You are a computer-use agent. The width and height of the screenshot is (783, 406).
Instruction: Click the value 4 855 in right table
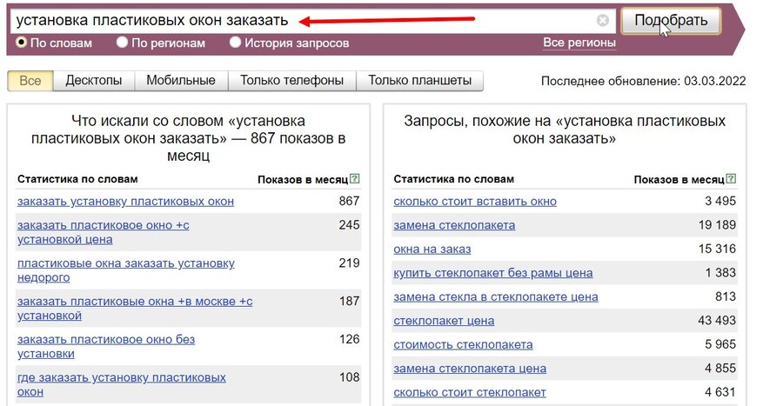point(720,368)
